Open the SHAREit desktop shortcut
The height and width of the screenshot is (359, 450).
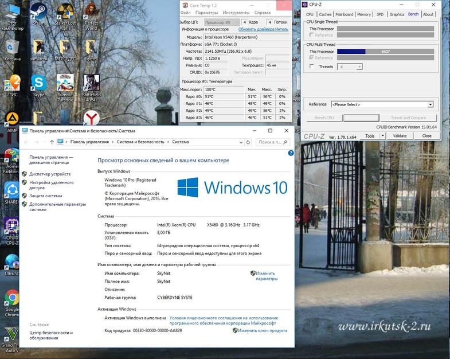(x=11, y=193)
